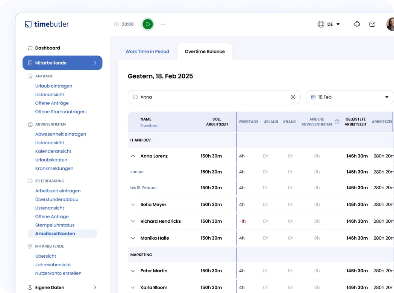
Task: Open Urlaub eintragen link
Action: [x=54, y=86]
